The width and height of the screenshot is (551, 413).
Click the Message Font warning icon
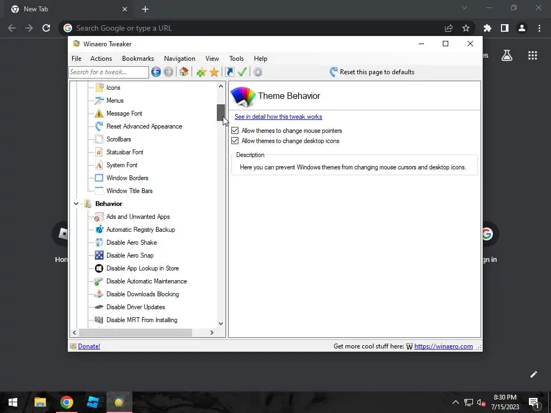(x=100, y=113)
